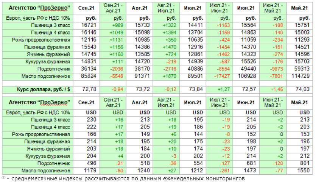The image size is (316, 183).
Task: Select the 14831 feed corn value
Action: [x=86, y=62]
